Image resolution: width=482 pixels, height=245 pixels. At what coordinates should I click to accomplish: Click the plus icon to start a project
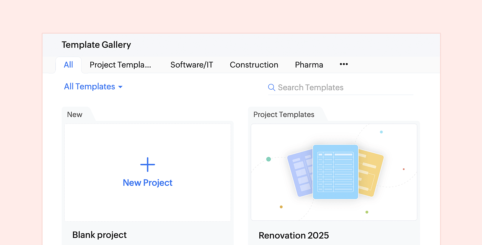[148, 165]
